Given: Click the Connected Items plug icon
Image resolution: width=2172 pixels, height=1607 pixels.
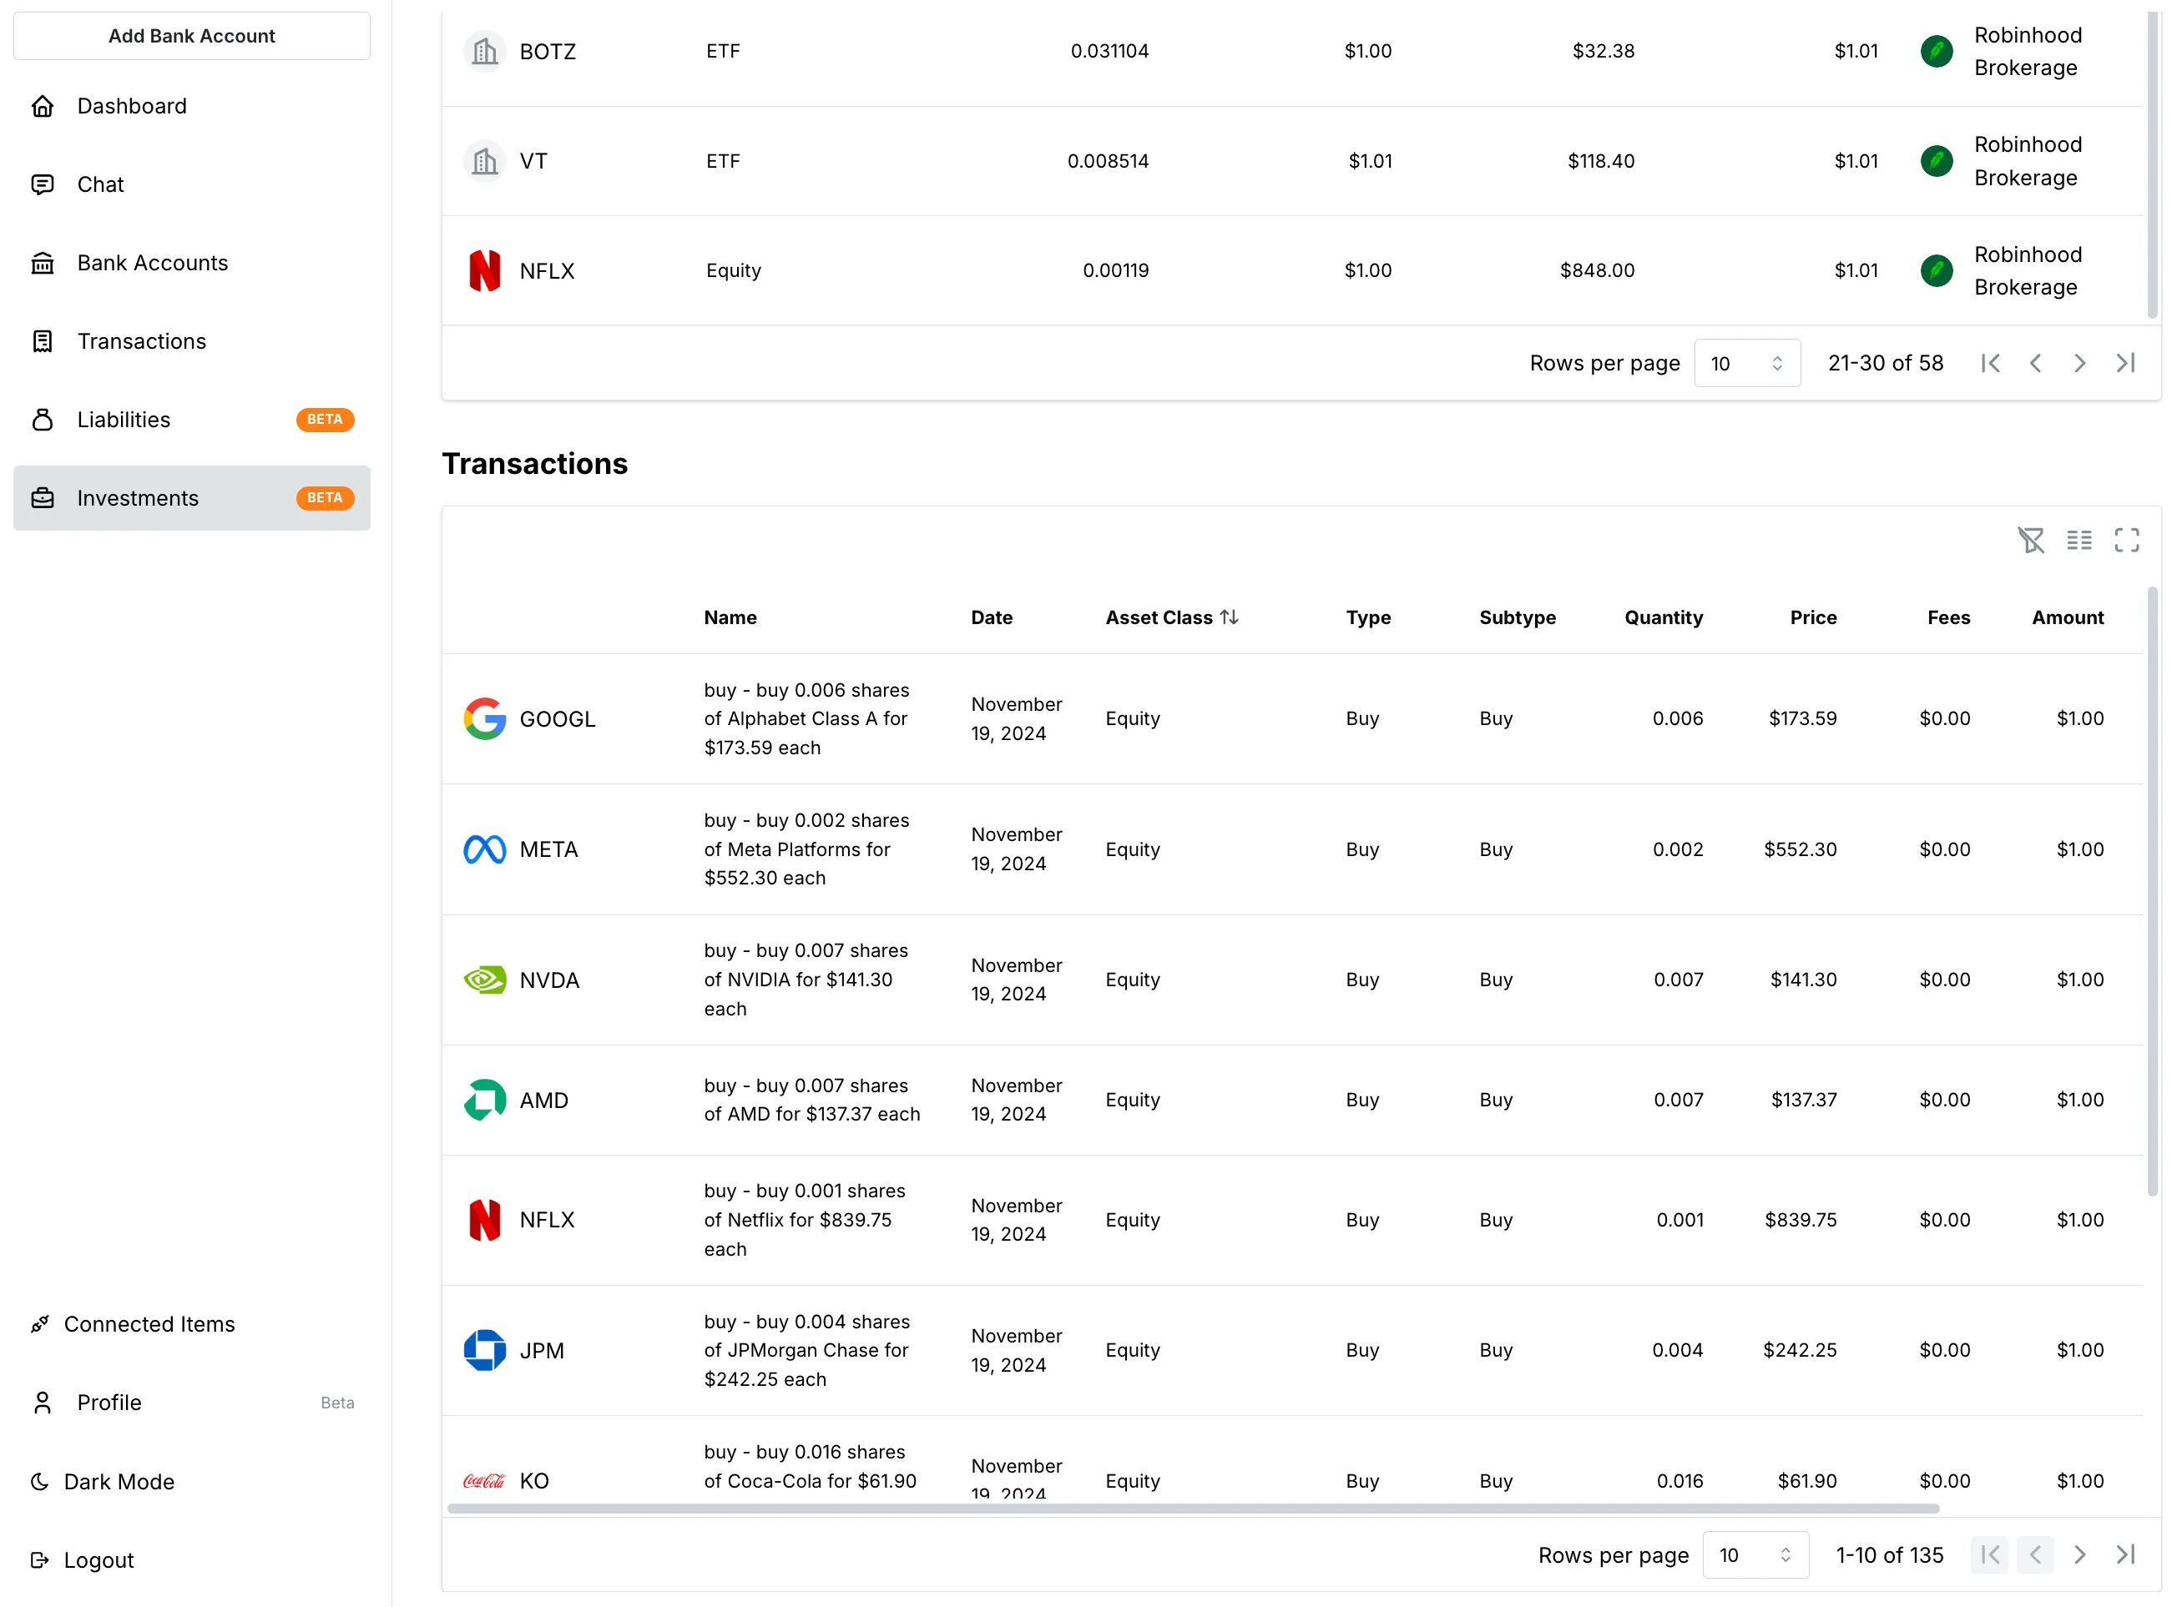Looking at the screenshot, I should (x=40, y=1325).
